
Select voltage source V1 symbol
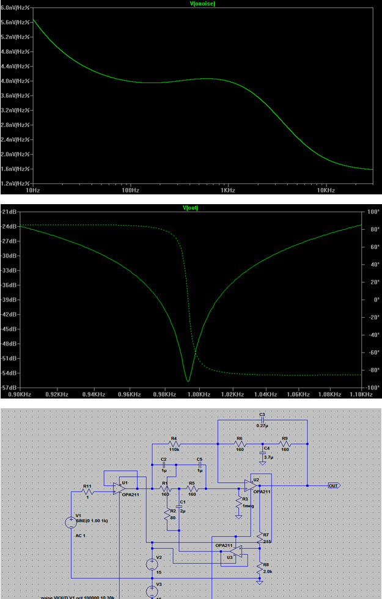(x=71, y=522)
